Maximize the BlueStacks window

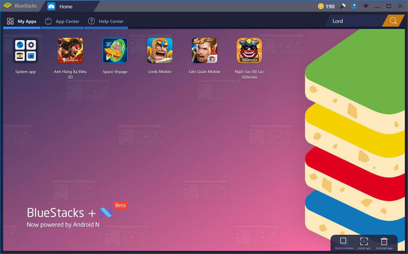coord(388,6)
